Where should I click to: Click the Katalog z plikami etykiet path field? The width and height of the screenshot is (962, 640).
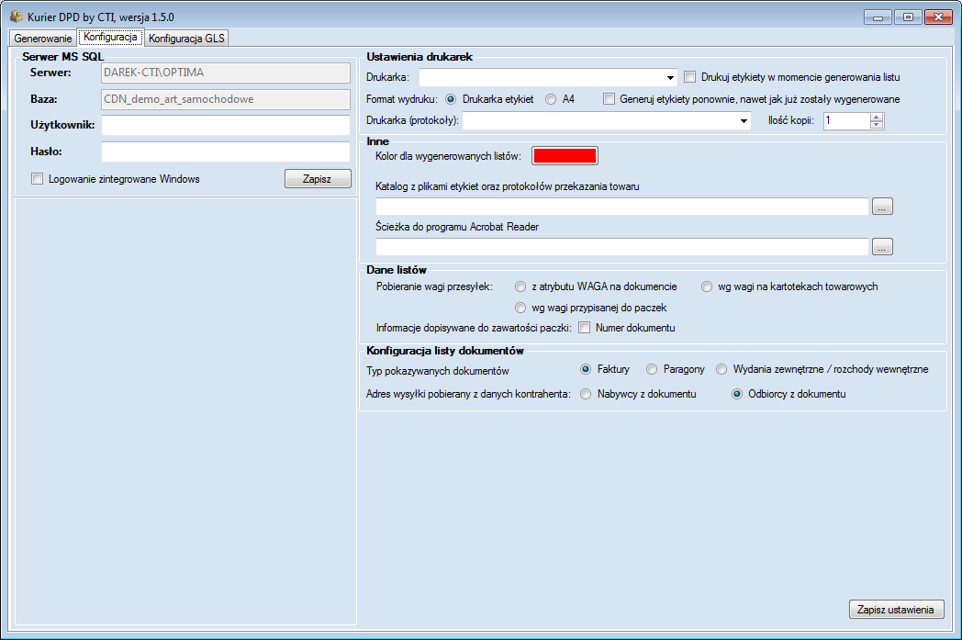[x=622, y=207]
